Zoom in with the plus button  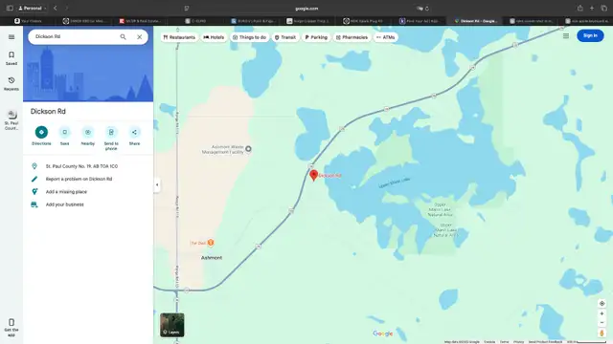point(602,313)
